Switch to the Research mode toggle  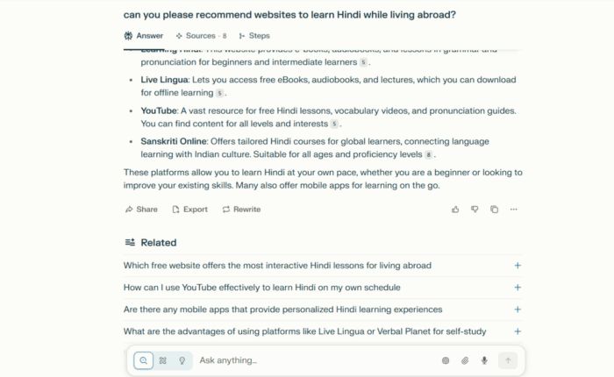pyautogui.click(x=162, y=360)
